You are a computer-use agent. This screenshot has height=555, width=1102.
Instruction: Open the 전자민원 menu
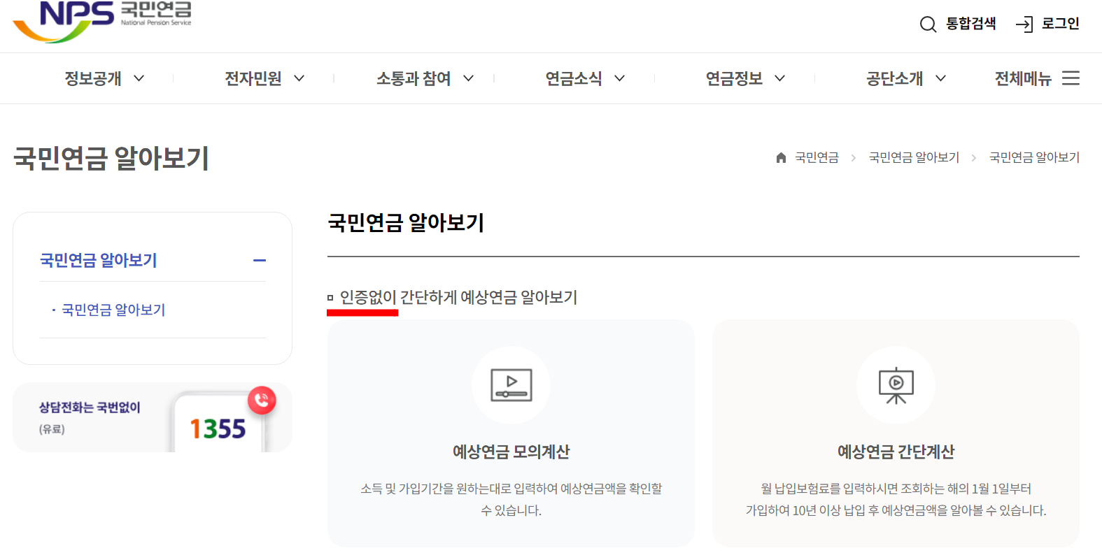point(253,78)
